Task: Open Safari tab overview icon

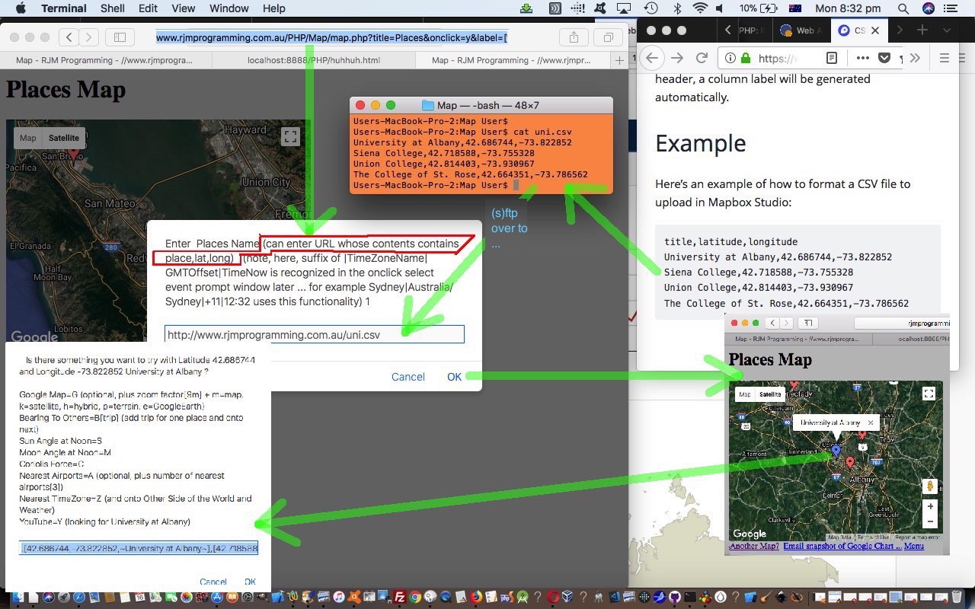Action: [608, 37]
